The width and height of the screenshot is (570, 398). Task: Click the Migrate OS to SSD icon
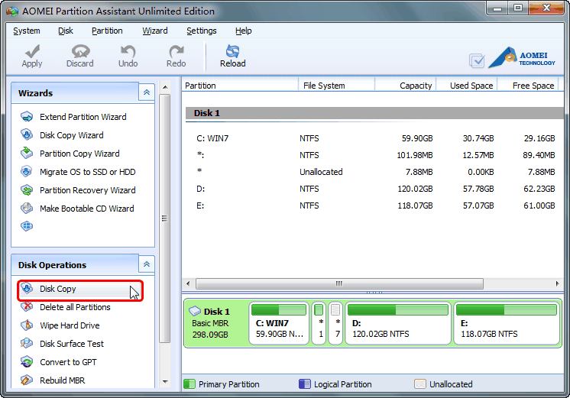[x=27, y=172]
